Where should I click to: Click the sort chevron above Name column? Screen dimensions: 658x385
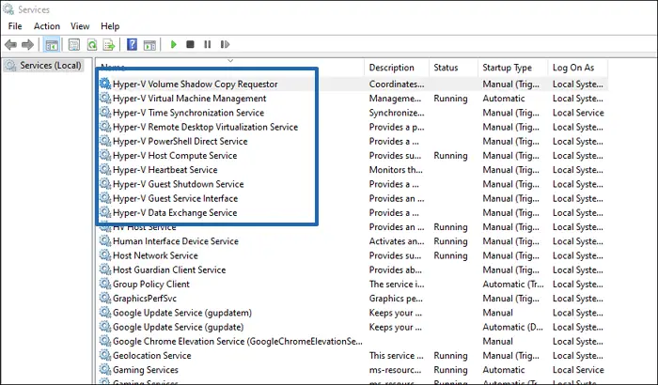point(230,61)
